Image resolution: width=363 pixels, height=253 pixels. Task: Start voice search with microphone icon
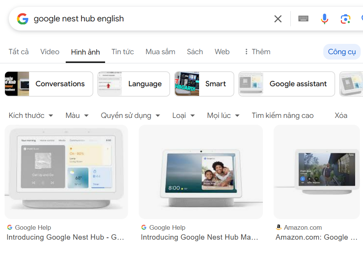coord(324,19)
